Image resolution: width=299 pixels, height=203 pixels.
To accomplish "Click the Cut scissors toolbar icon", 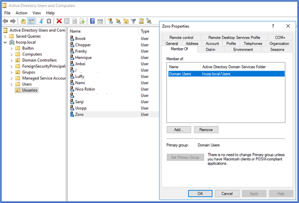I will [41, 21].
